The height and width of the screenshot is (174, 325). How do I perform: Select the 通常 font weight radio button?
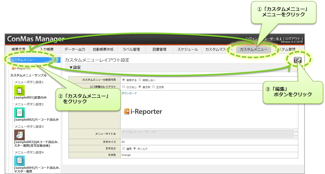123,148
